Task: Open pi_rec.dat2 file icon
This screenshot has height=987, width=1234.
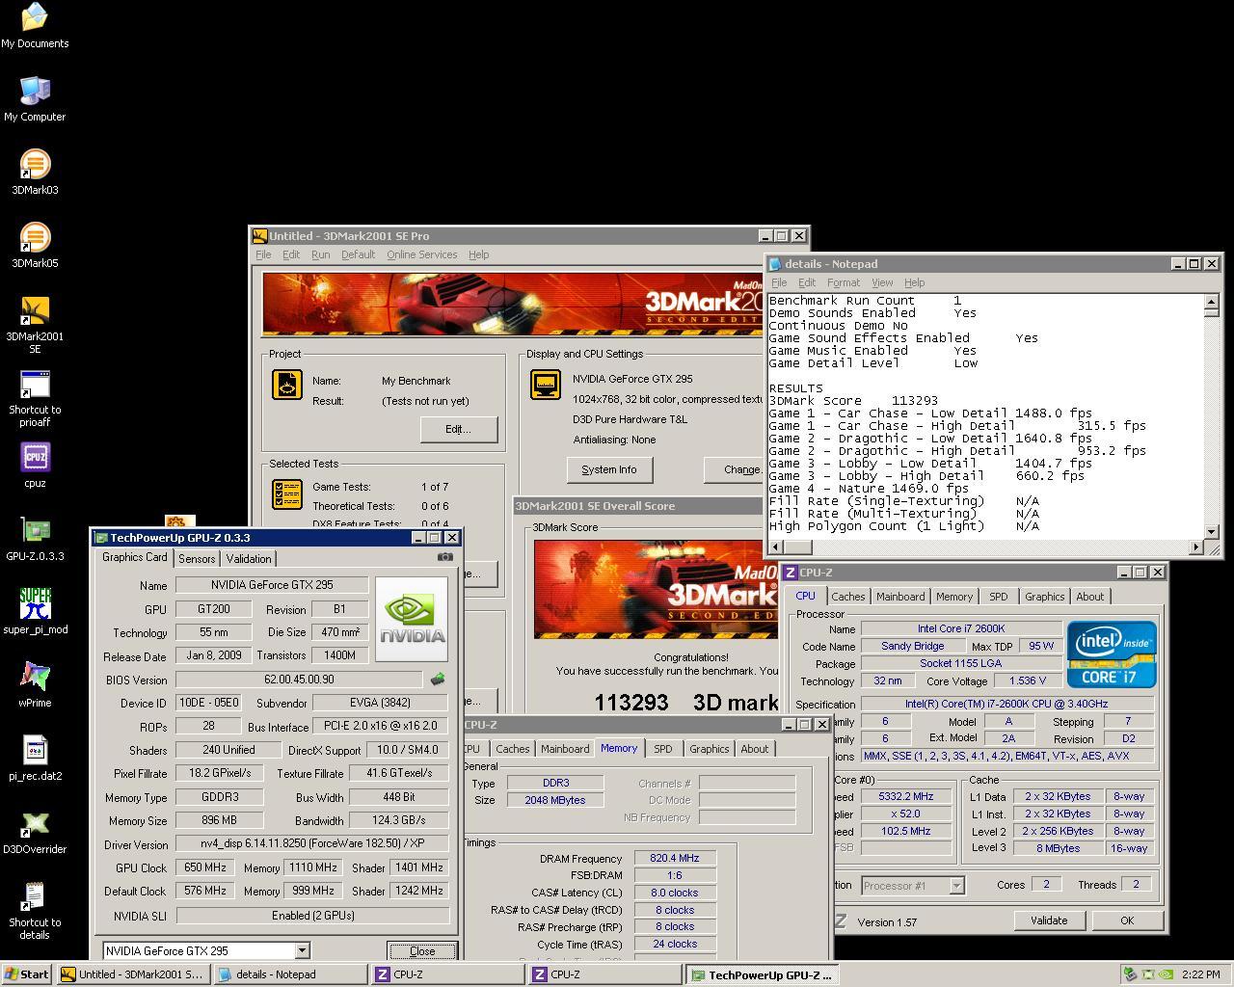Action: point(35,759)
